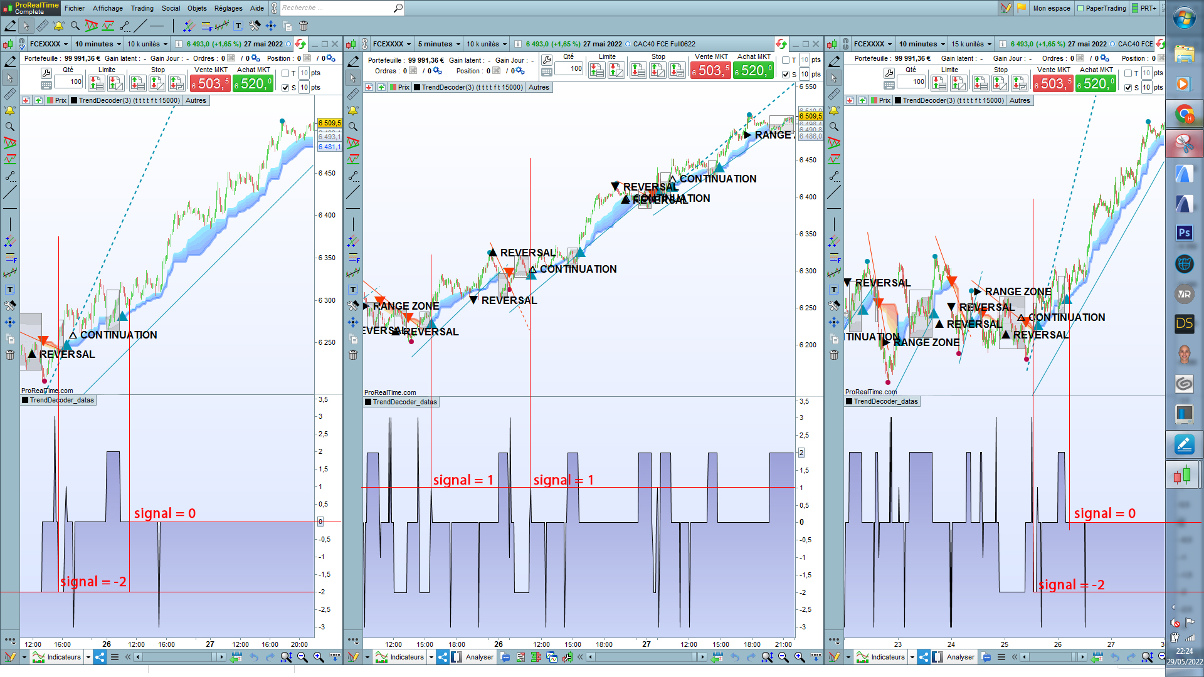Toggle the S checkbox in the right chart order panel
Screen dimensions: 1204x677
[1128, 88]
